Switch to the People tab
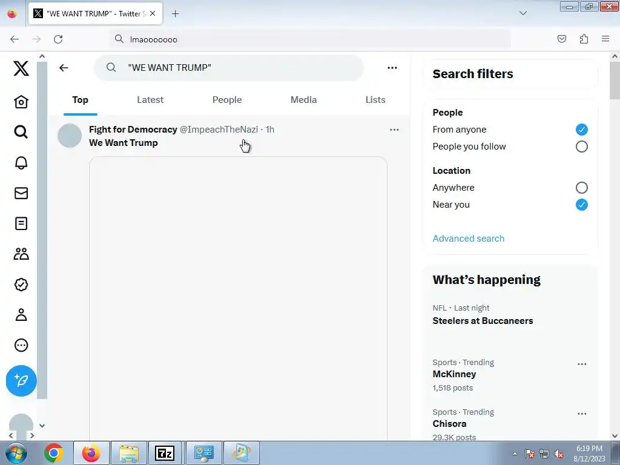 (x=227, y=100)
